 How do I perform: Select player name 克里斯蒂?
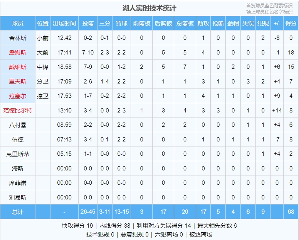click(x=18, y=154)
